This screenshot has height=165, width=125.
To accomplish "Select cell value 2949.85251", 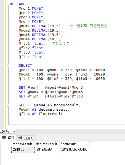I will 47,150.
